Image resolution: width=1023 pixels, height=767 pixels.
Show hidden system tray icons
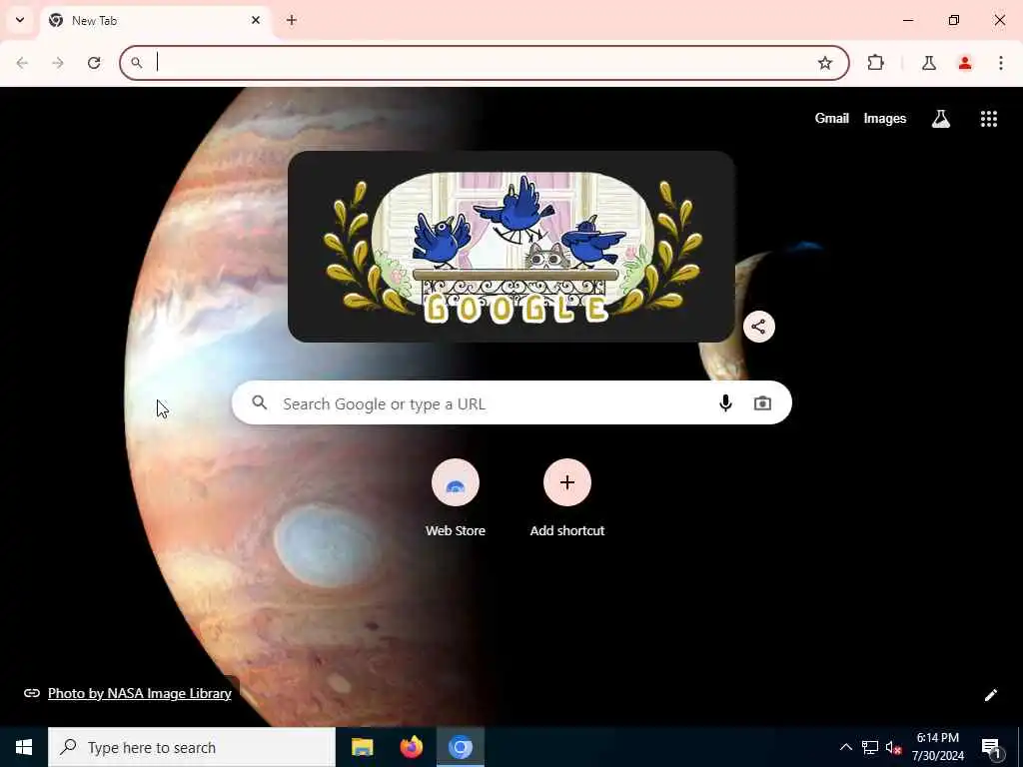845,747
